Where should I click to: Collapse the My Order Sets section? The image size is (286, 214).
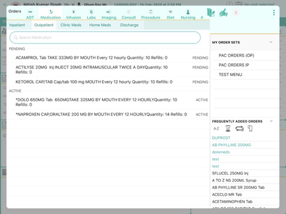click(271, 42)
